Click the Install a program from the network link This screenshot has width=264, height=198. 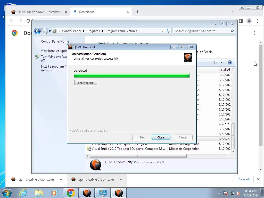click(x=54, y=68)
